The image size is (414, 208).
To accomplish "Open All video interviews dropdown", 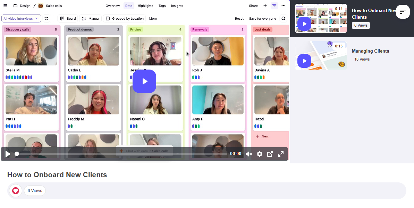I will point(21,18).
